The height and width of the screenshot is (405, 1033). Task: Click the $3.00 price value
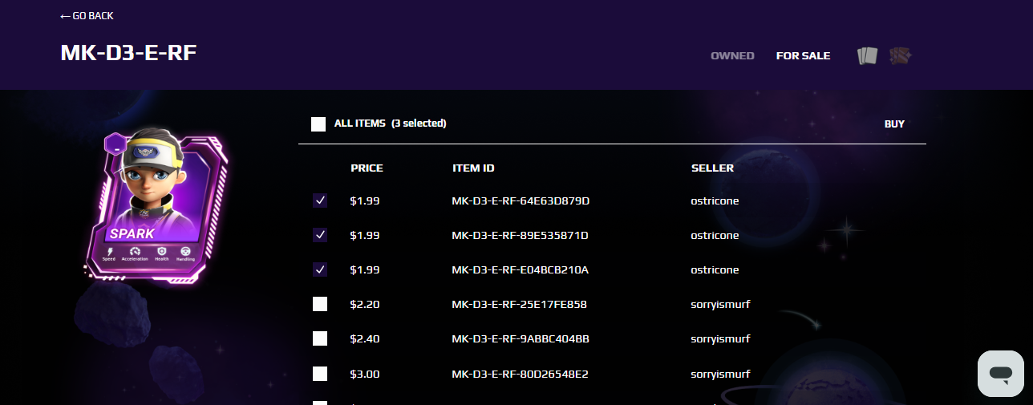(365, 374)
